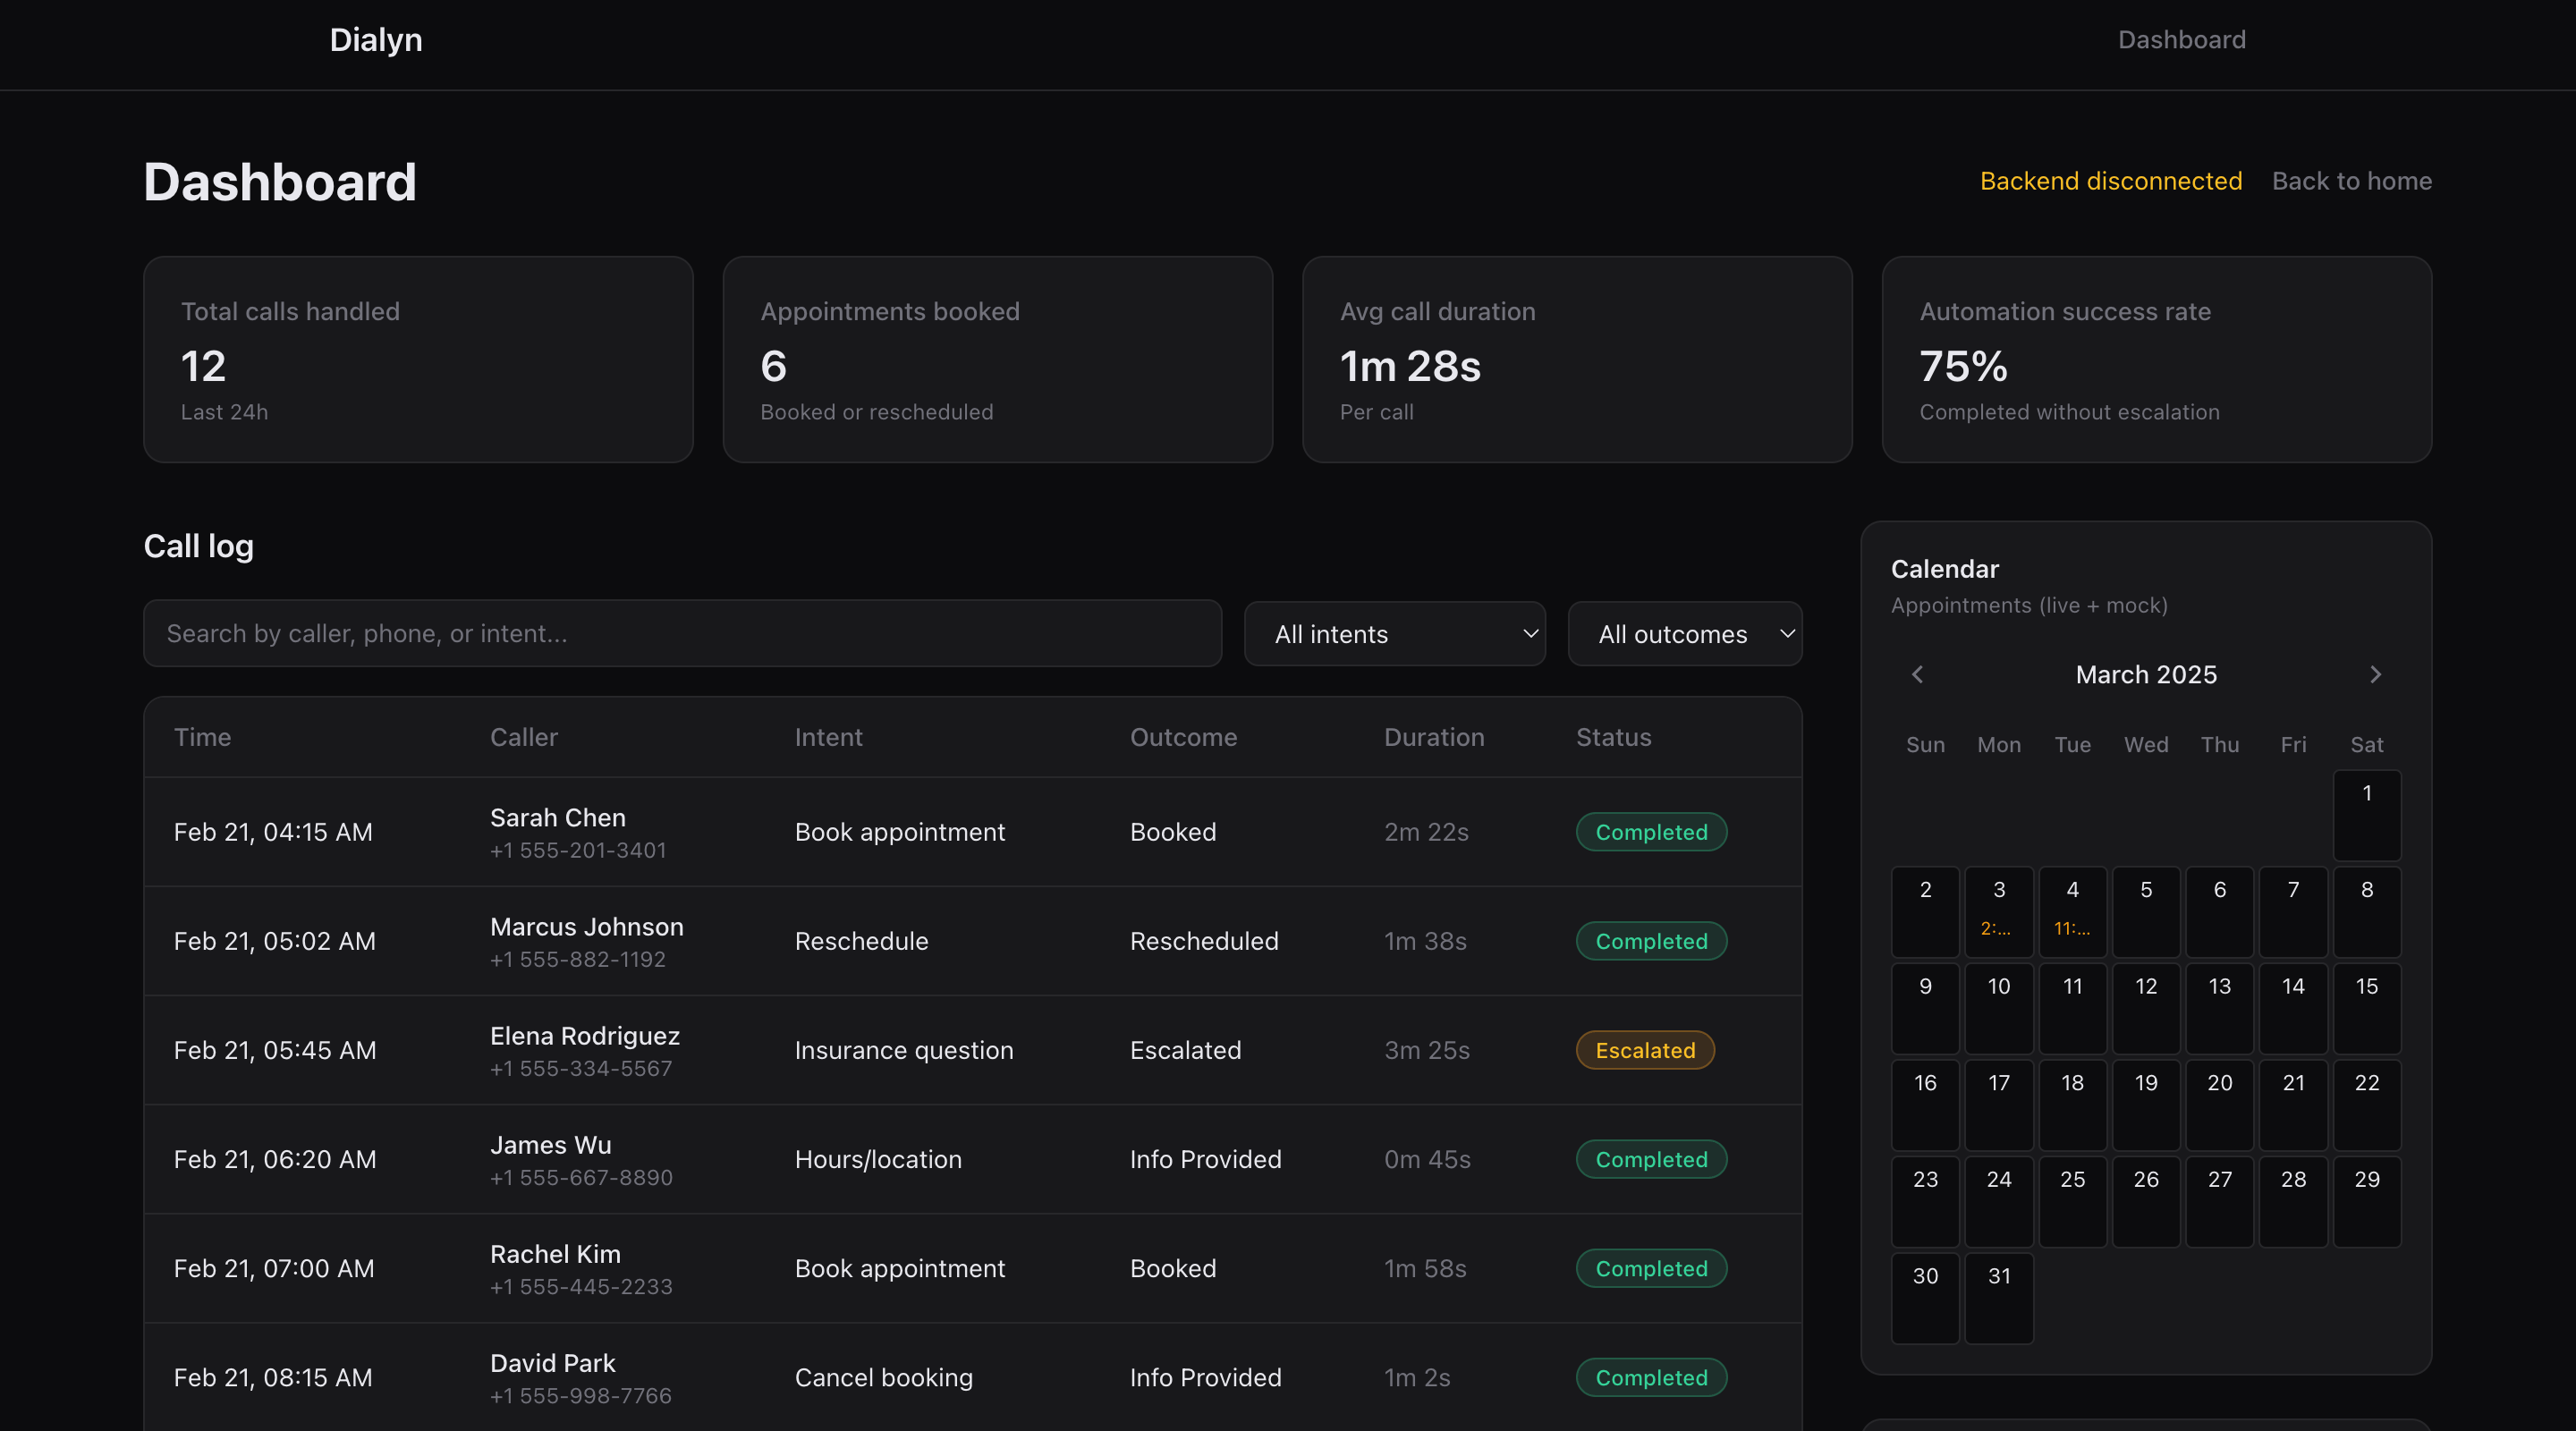Click the Time column header
Image resolution: width=2576 pixels, height=1431 pixels.
tap(202, 737)
